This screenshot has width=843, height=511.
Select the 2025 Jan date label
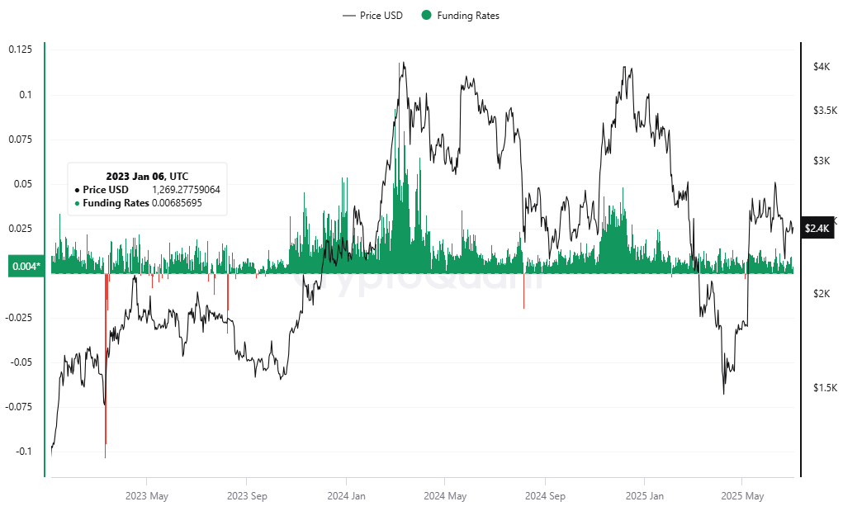point(645,496)
